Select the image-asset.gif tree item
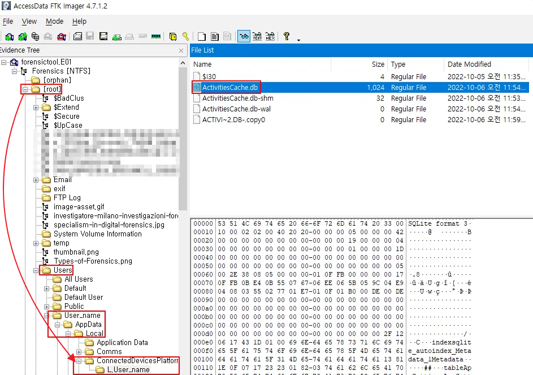Image resolution: width=533 pixels, height=375 pixels. pyautogui.click(x=79, y=207)
